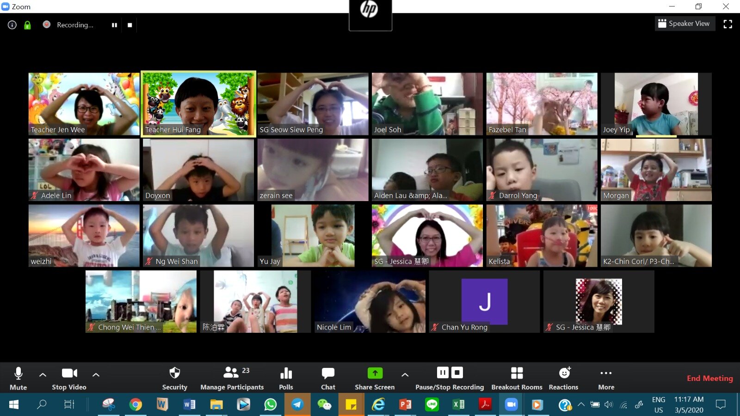
Task: Click Darrol Yang's muted microphone icon
Action: (x=492, y=196)
